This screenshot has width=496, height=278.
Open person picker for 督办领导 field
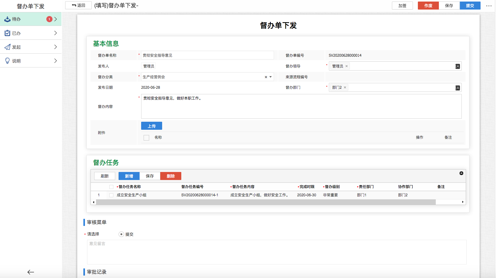[458, 66]
